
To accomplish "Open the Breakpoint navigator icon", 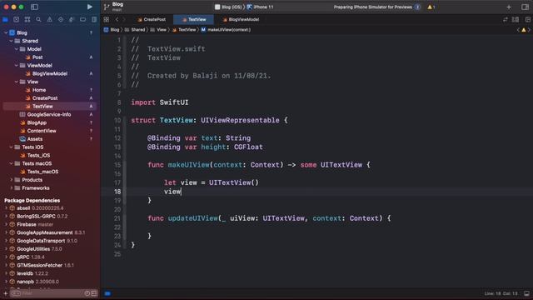I will point(82,20).
